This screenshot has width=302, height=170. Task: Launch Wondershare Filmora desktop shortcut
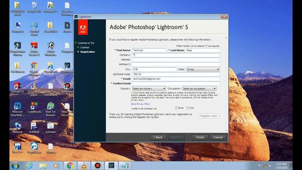17,49
